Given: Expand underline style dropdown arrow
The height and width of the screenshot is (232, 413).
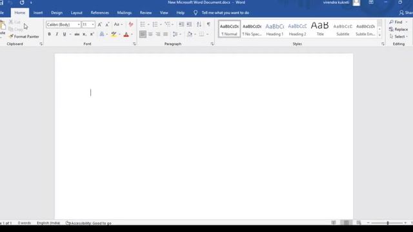Looking at the screenshot, I should [x=70, y=34].
